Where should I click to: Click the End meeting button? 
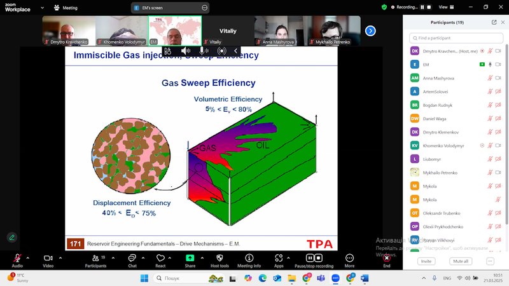click(386, 261)
